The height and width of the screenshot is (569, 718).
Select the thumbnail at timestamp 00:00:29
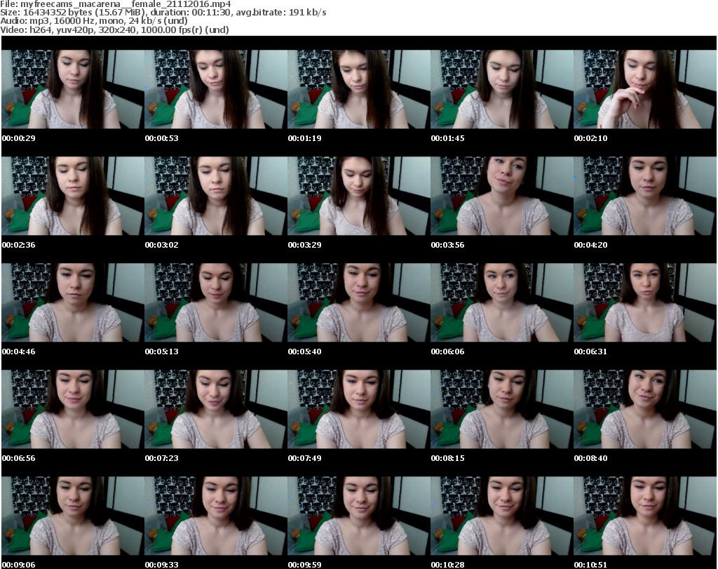point(73,89)
